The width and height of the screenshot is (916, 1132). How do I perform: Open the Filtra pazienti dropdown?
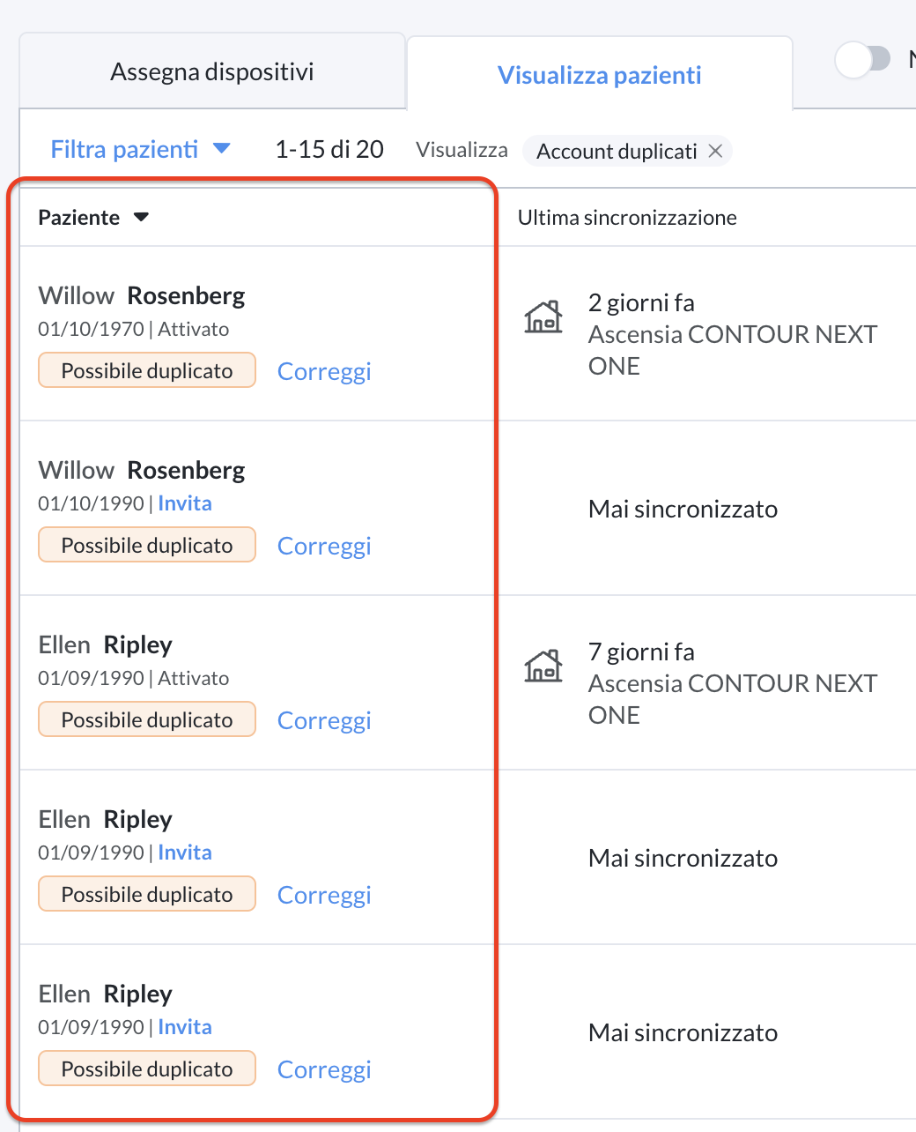[x=140, y=149]
